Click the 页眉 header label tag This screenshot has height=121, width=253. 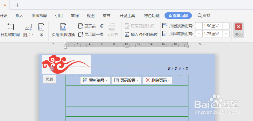(x=49, y=80)
